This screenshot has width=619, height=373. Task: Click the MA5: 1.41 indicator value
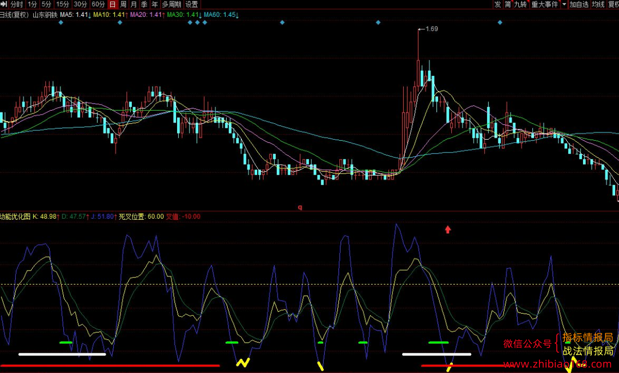coord(75,15)
